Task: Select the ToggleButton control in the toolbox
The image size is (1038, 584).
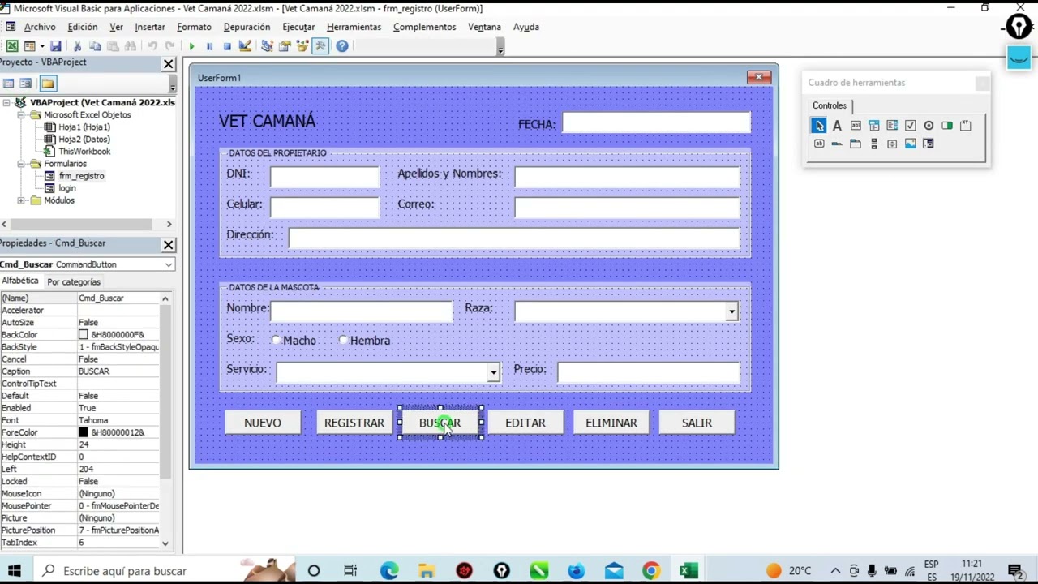Action: (947, 126)
